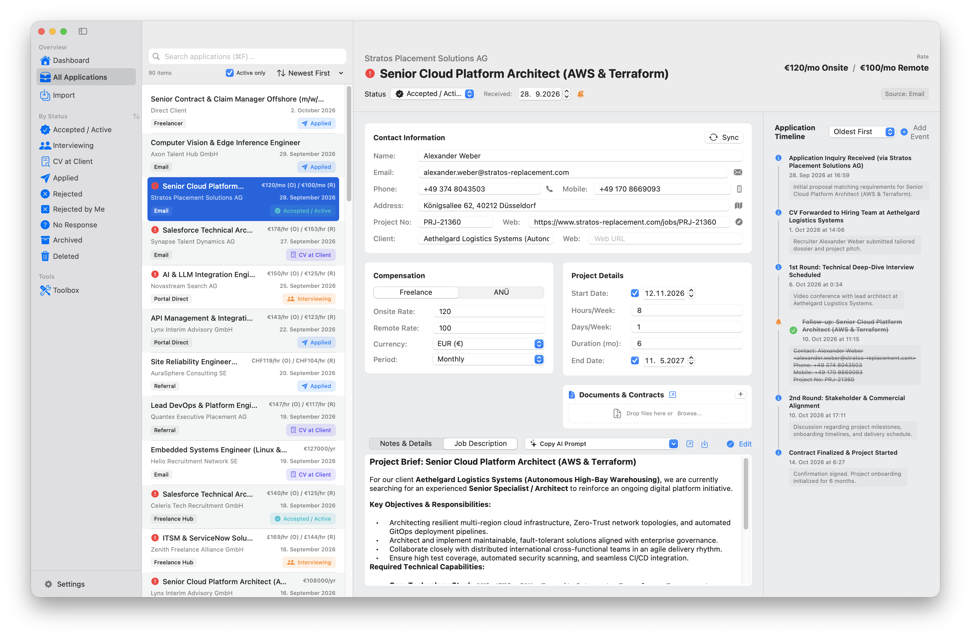
Task: Click the application list scrollbar
Action: pyautogui.click(x=349, y=143)
